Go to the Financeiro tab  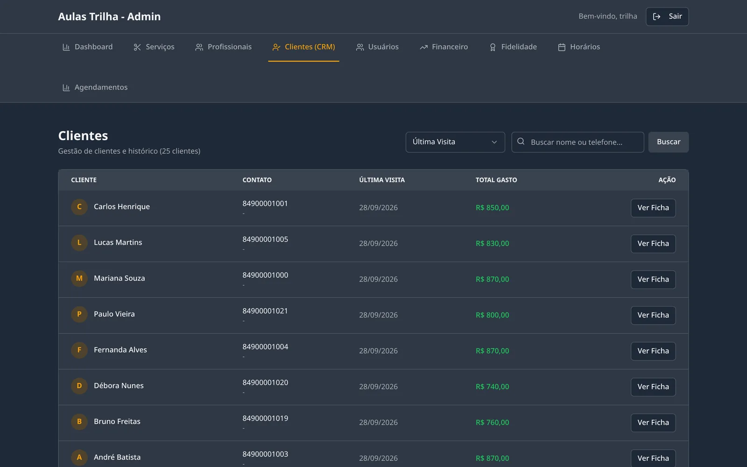444,47
